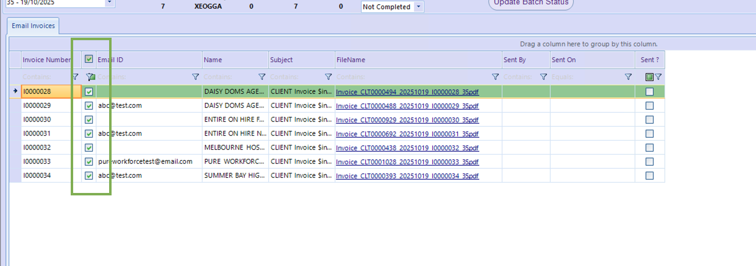Open the Sent By column filter icon
The width and height of the screenshot is (756, 266).
pos(543,77)
